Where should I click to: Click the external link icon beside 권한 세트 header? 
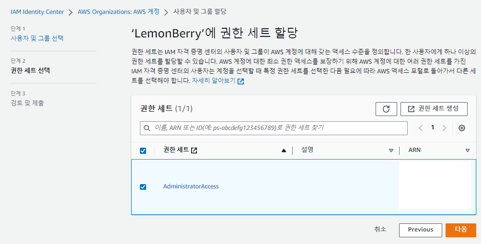click(194, 151)
